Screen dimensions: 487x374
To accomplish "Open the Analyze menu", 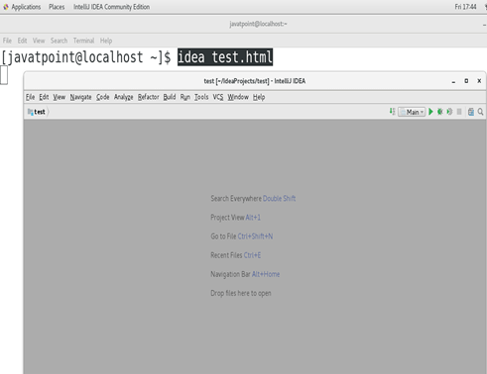I will [123, 97].
